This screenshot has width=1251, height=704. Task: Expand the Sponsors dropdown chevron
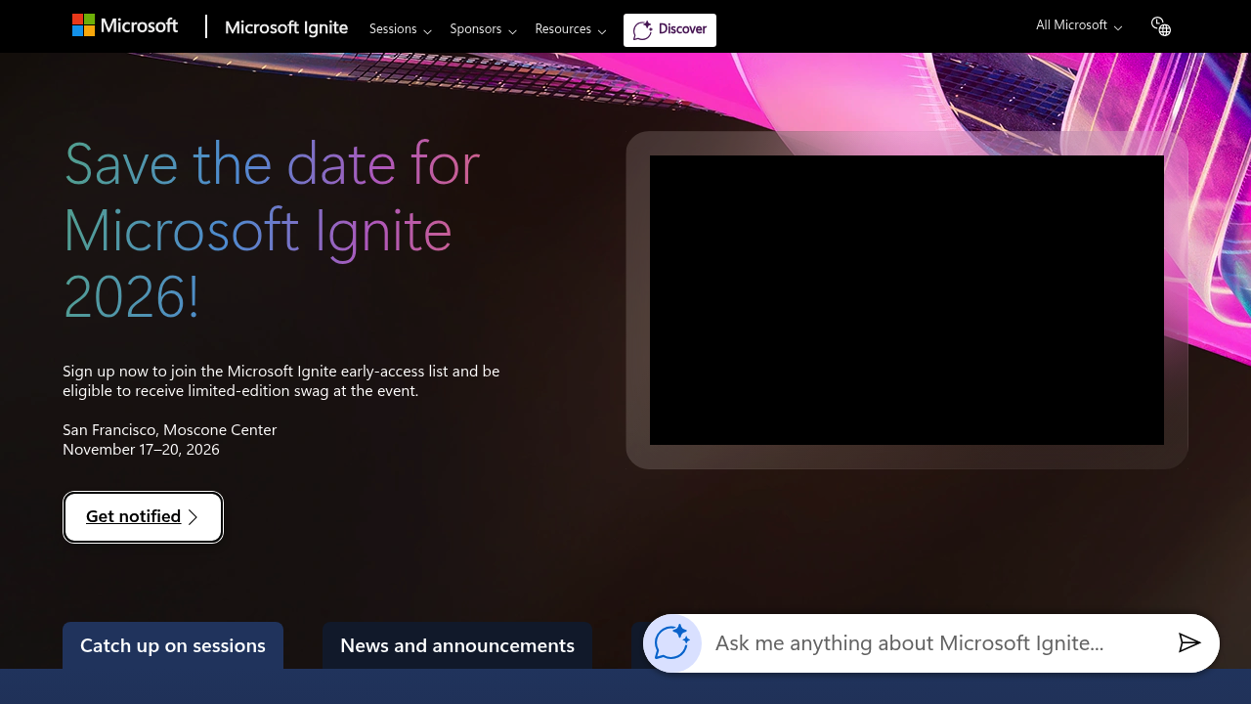[512, 31]
